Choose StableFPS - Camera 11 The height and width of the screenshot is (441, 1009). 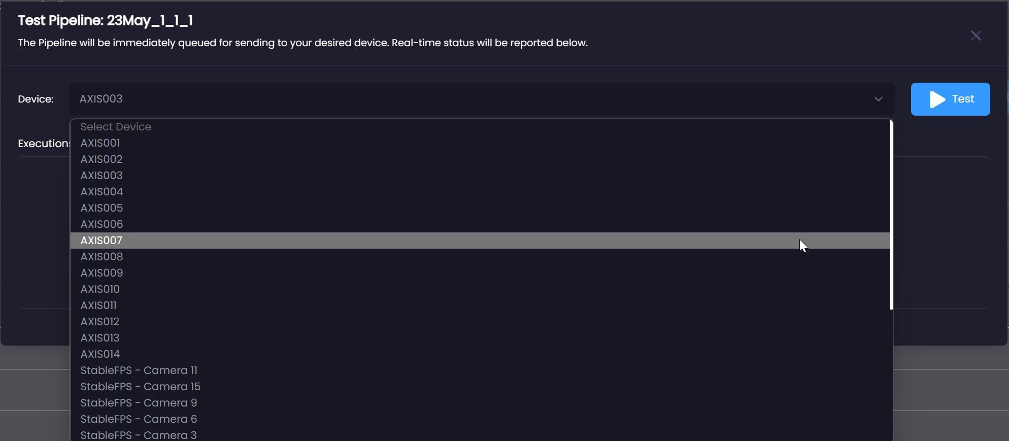tap(480, 370)
